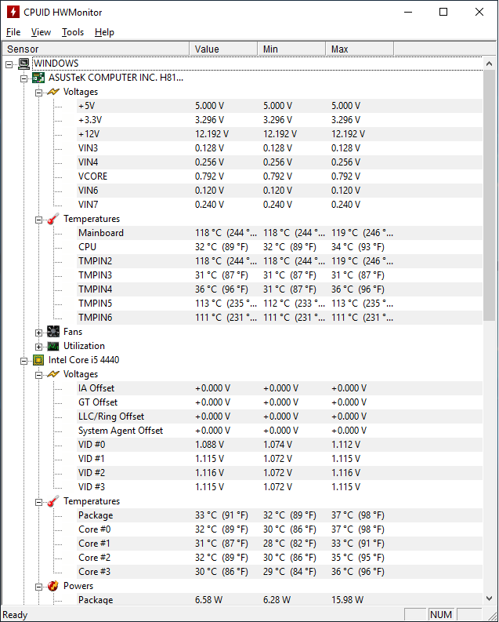499x622 pixels.
Task: Select the VID #2 row
Action: coord(280,473)
